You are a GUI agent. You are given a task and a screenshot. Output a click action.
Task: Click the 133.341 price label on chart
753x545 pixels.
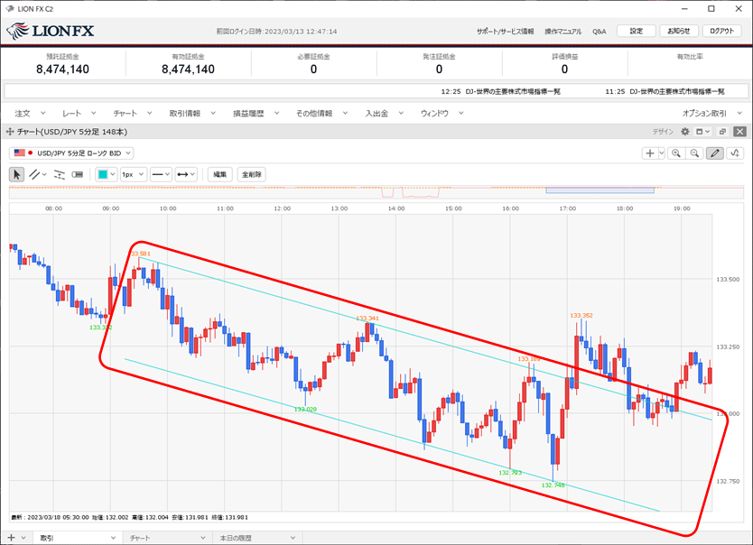click(x=367, y=319)
